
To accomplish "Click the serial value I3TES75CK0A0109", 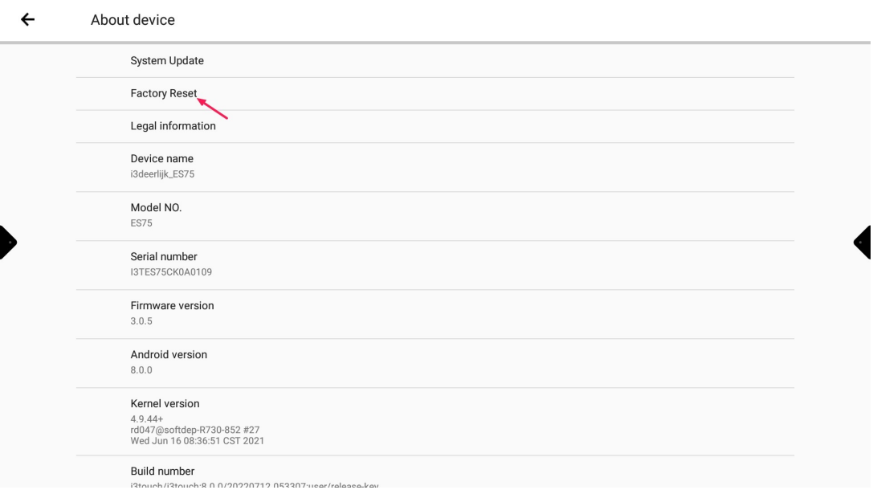I will [171, 272].
